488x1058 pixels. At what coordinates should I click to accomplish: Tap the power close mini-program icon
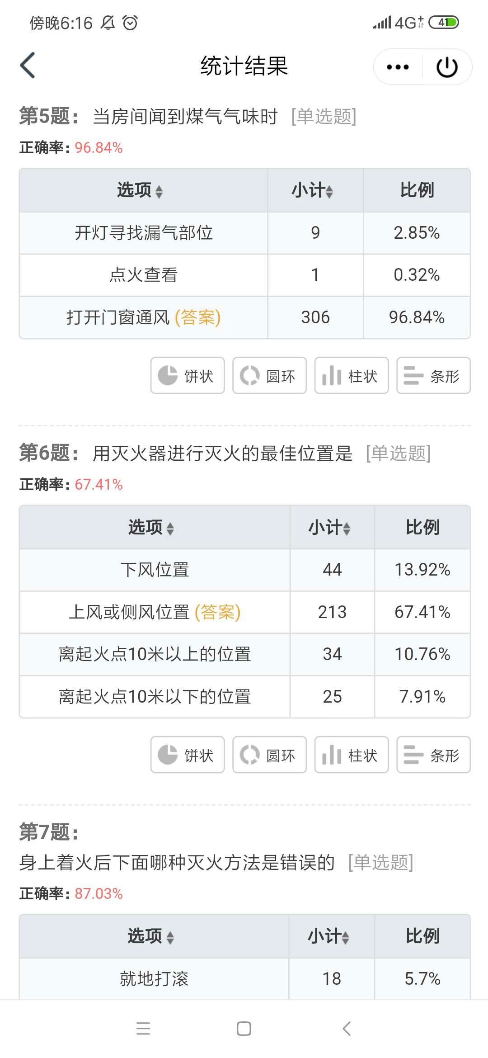447,67
